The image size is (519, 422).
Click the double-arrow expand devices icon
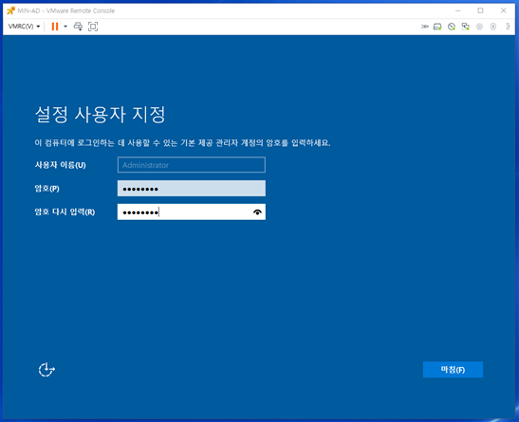[425, 27]
